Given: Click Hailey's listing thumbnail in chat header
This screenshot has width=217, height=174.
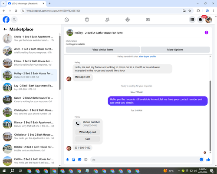Looking at the screenshot, I should (x=70, y=33).
